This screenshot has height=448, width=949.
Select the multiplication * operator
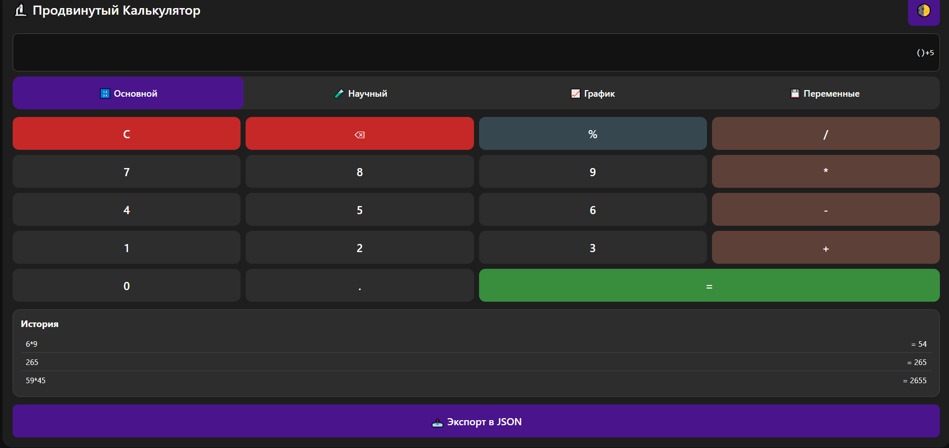point(826,172)
